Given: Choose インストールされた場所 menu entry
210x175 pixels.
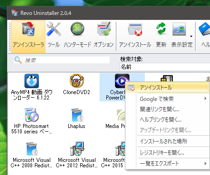Looking at the screenshot, I should coord(167,141).
